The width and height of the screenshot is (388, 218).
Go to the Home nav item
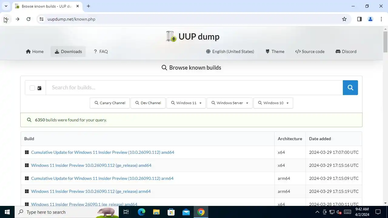point(35,51)
